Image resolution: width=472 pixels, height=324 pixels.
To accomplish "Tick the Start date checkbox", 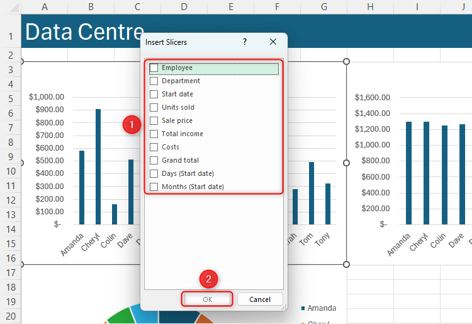I will (x=154, y=94).
